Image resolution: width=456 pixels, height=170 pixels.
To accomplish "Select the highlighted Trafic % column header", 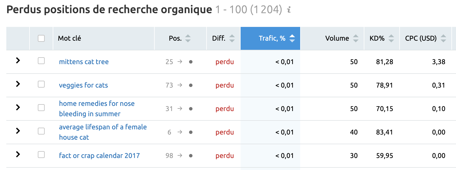I will click(270, 38).
